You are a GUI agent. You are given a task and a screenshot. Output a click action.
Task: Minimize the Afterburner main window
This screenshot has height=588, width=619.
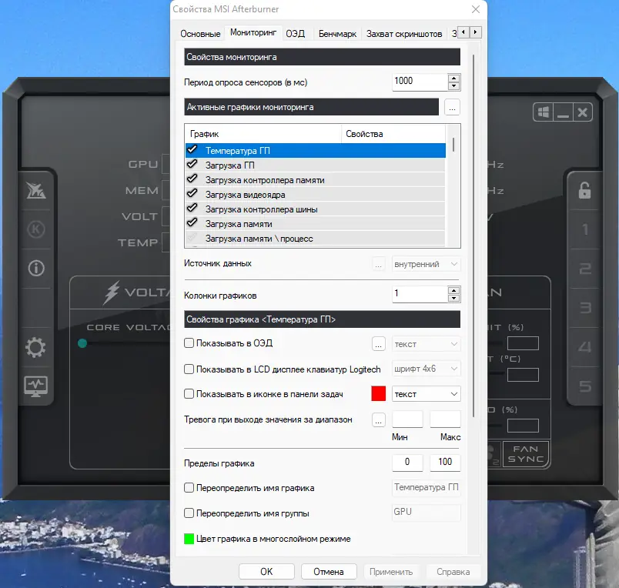click(x=563, y=112)
